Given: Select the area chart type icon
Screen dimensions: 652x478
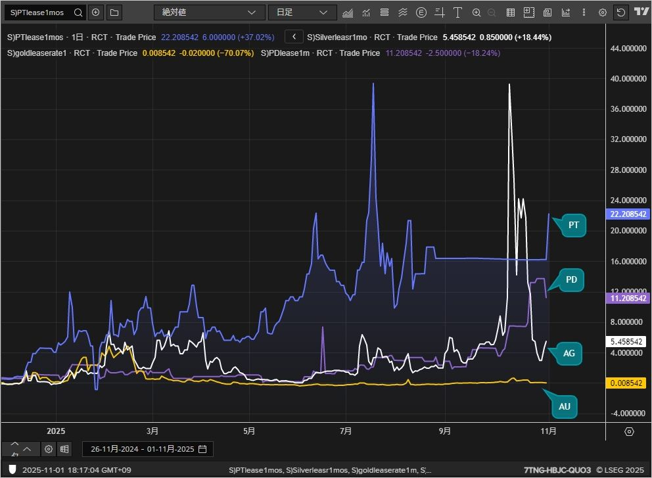Looking at the screenshot, I should coord(348,13).
